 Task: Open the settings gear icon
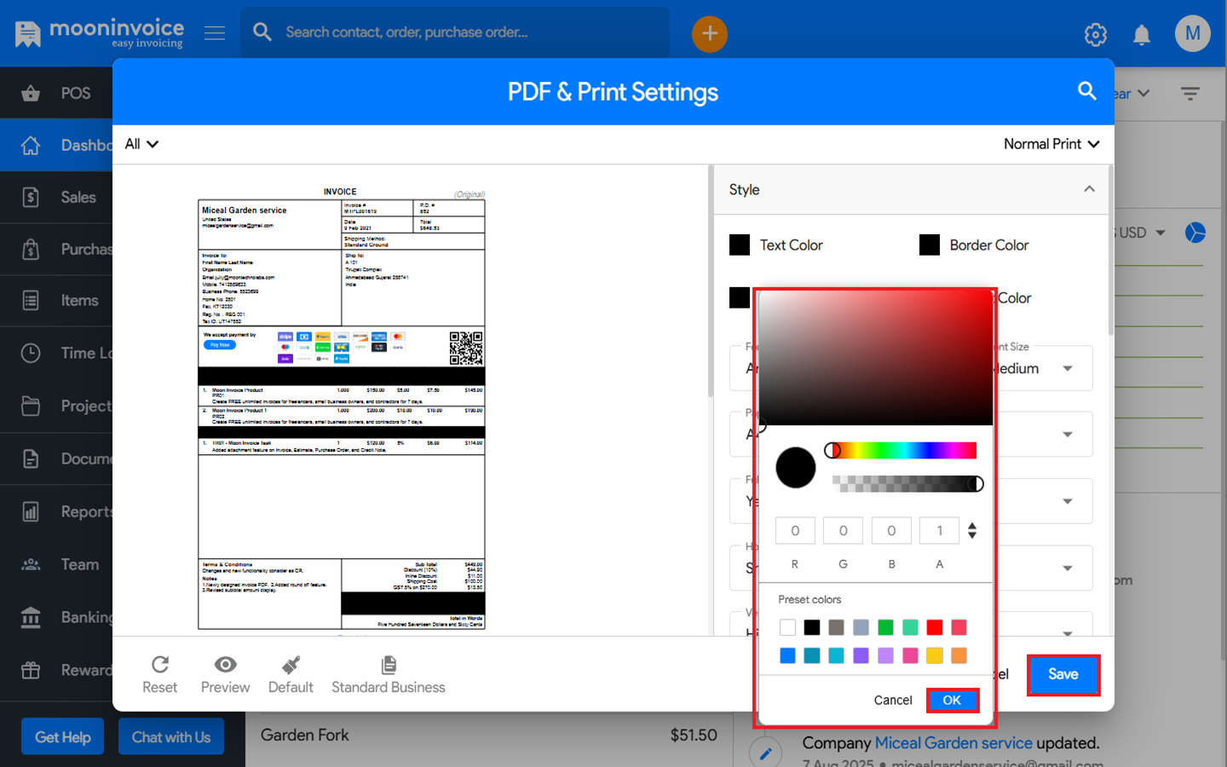pos(1095,35)
